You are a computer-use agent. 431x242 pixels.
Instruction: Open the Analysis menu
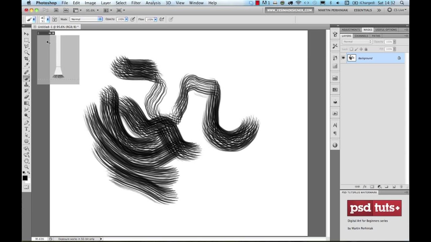[153, 3]
